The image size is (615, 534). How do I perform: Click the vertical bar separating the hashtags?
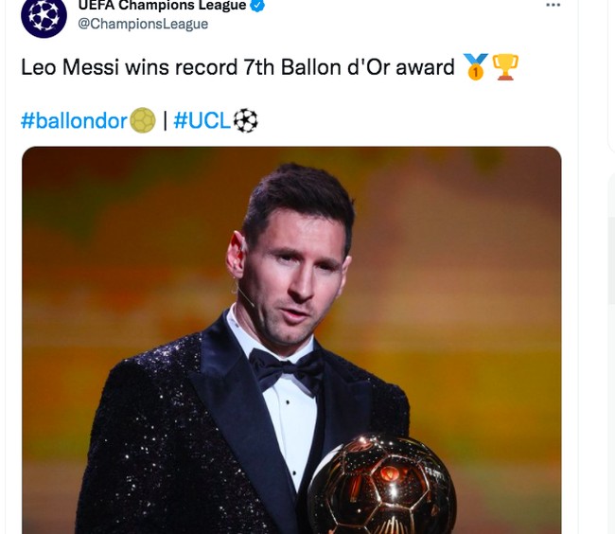[165, 121]
